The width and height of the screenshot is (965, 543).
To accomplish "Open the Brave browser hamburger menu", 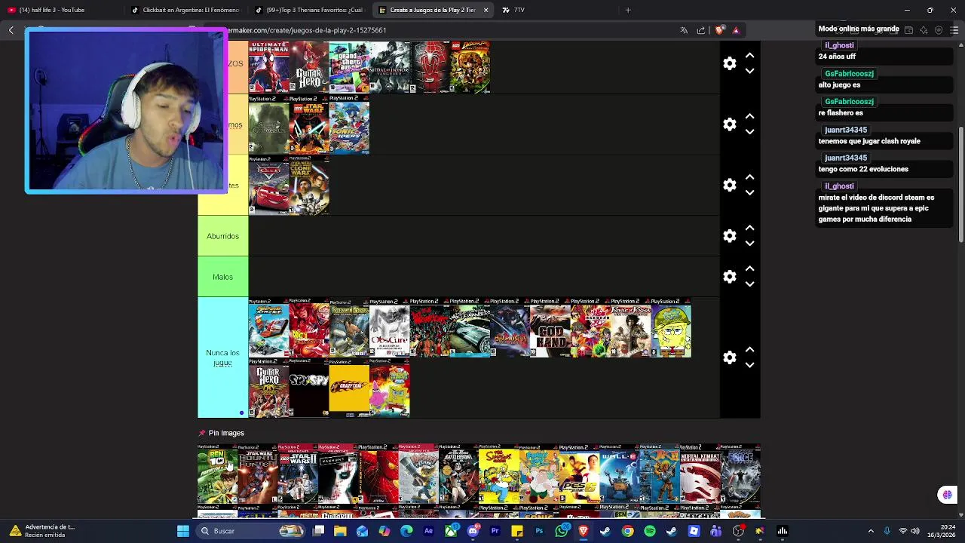I will coord(954,30).
